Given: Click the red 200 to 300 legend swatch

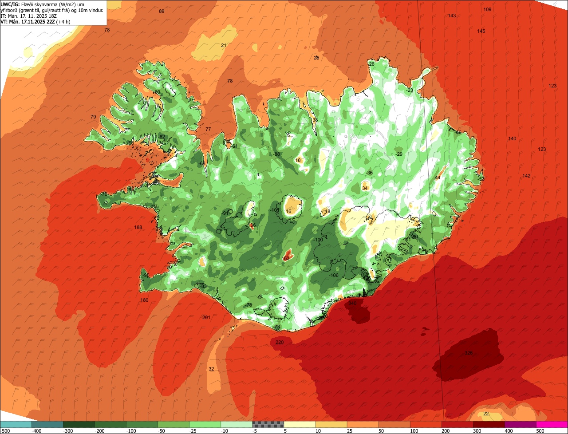Looking at the screenshot, I should 457,424.
